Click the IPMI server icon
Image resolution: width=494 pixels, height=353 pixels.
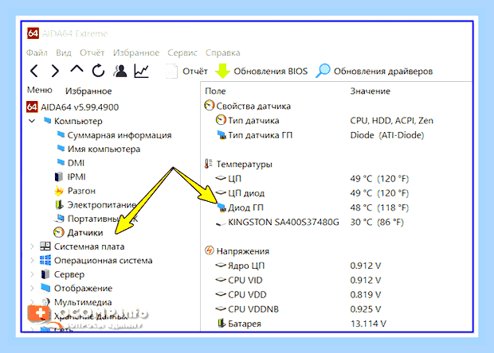point(59,176)
